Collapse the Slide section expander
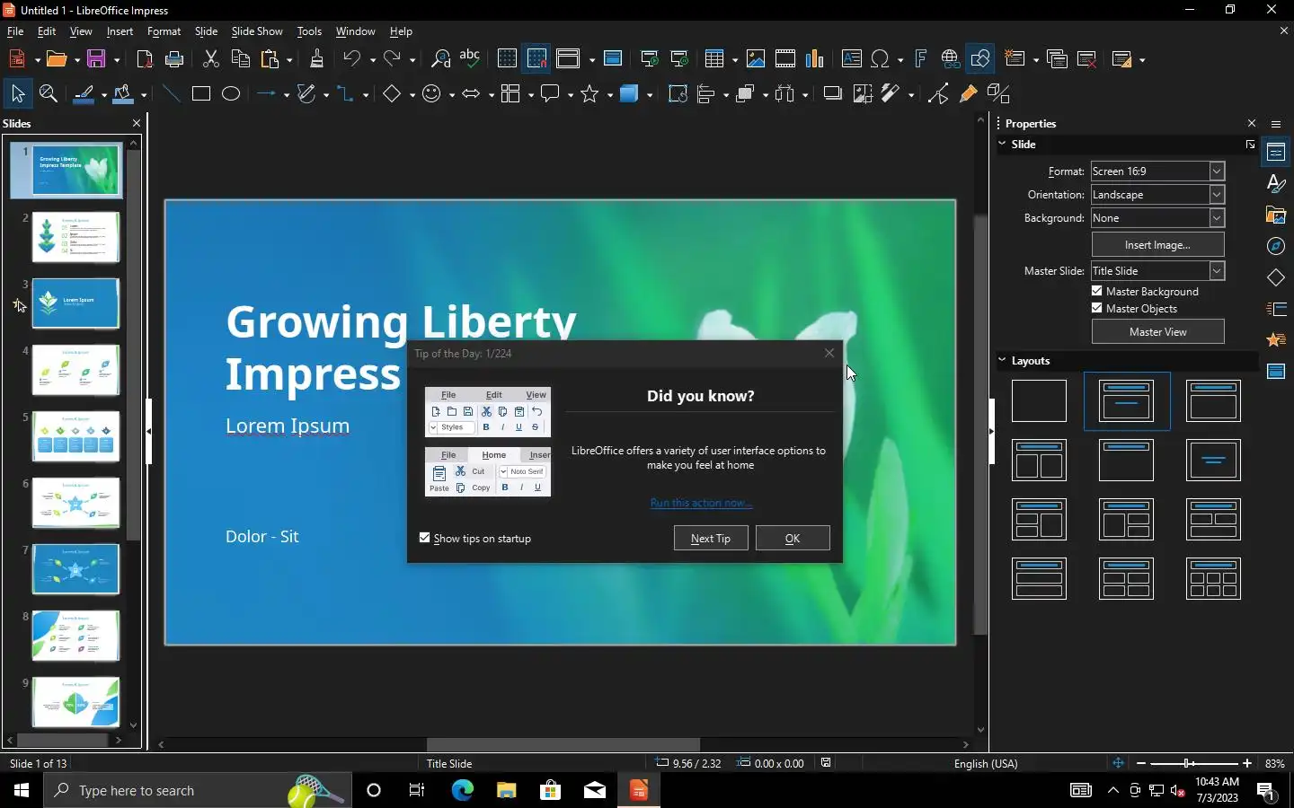This screenshot has width=1294, height=808. pos(1003,144)
